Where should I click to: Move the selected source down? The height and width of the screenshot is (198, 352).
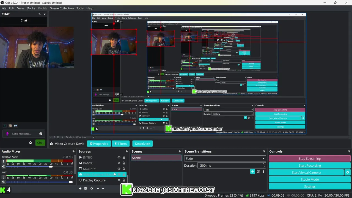click(103, 188)
